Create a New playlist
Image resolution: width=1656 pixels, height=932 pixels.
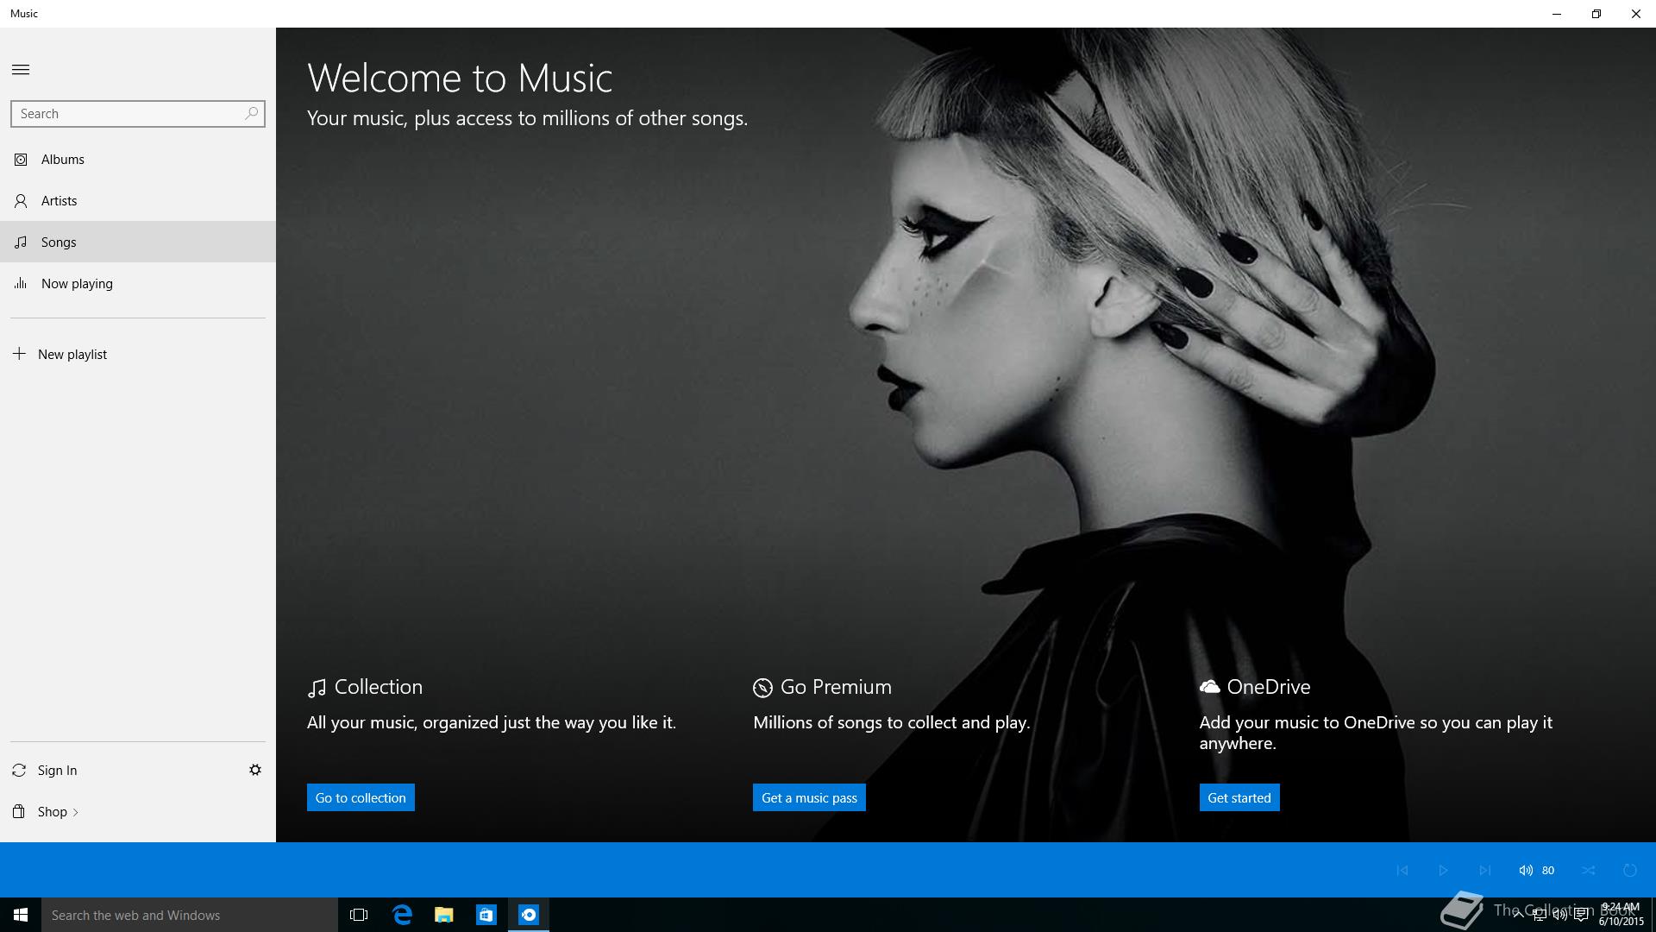72,355
